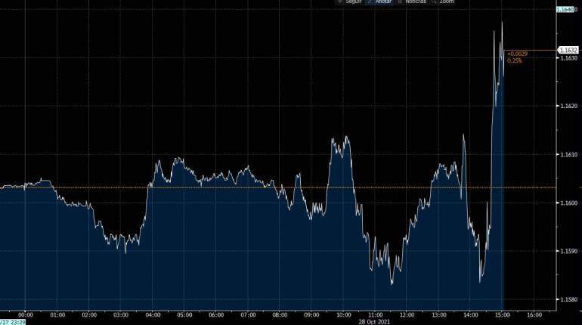This screenshot has width=582, height=325.
Task: Click the 1.1630 price axis label
Action: tap(568, 58)
